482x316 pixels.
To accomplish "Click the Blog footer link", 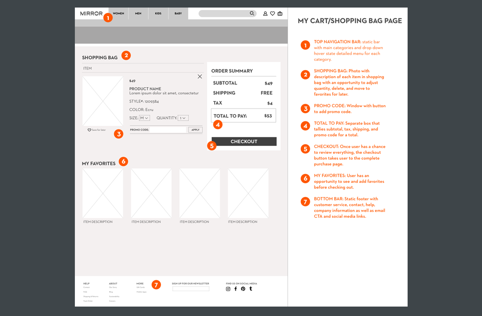I will [x=111, y=292].
